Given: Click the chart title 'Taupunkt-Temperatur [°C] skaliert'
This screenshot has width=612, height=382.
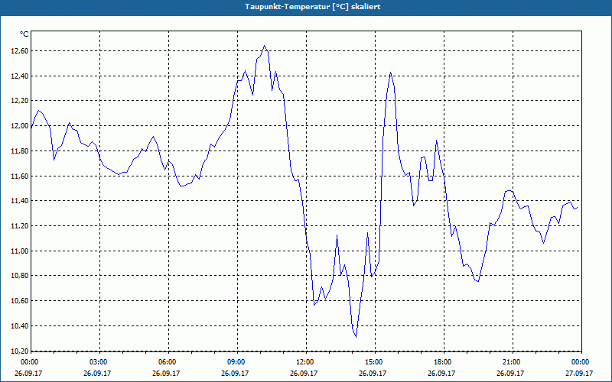Looking at the screenshot, I should [x=313, y=7].
